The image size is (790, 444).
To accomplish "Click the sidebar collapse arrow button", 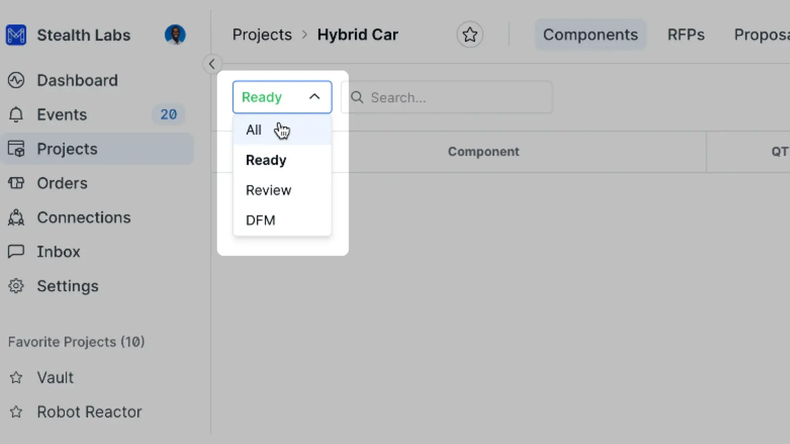I will tap(212, 64).
